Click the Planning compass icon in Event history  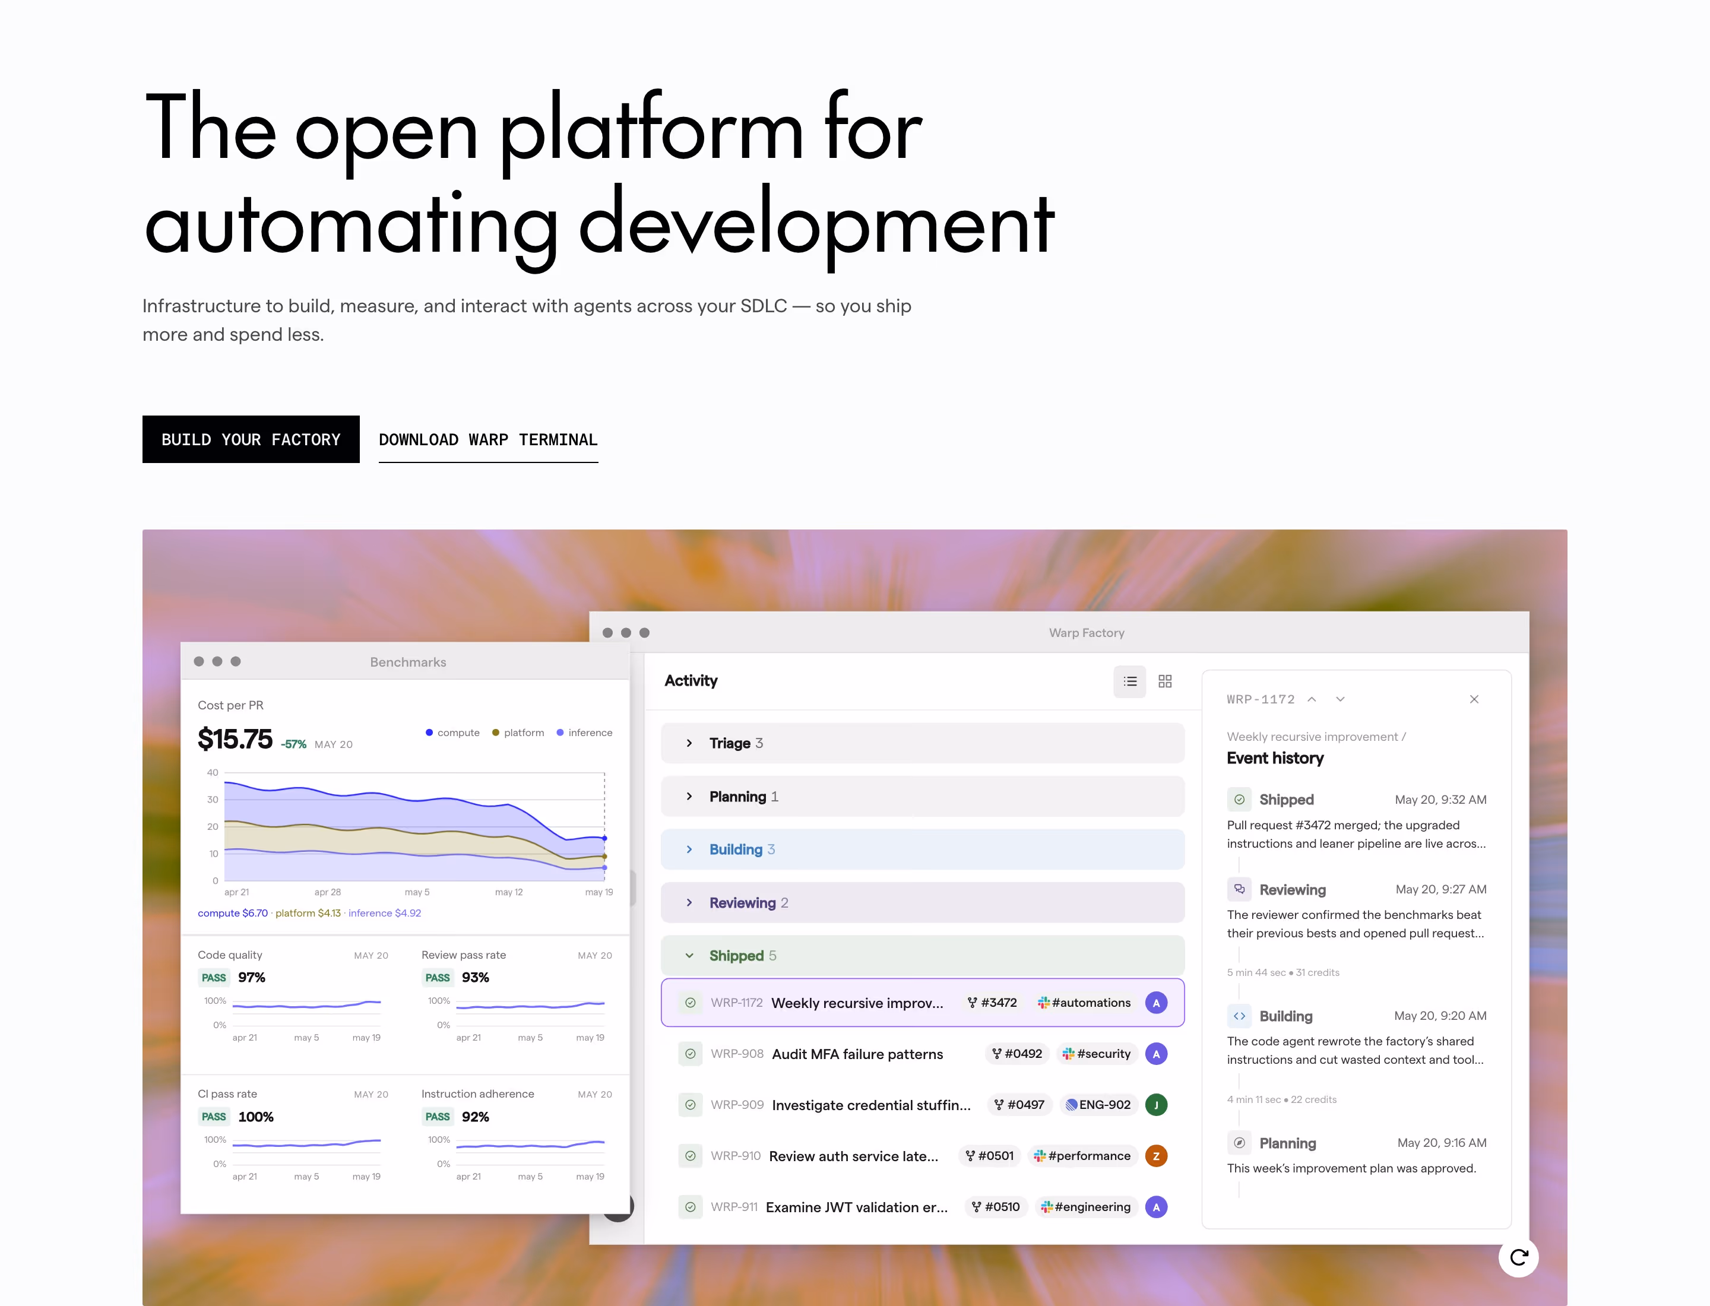[1239, 1142]
